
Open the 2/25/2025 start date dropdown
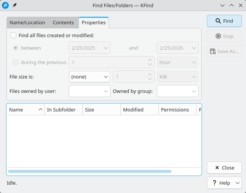click(90, 48)
